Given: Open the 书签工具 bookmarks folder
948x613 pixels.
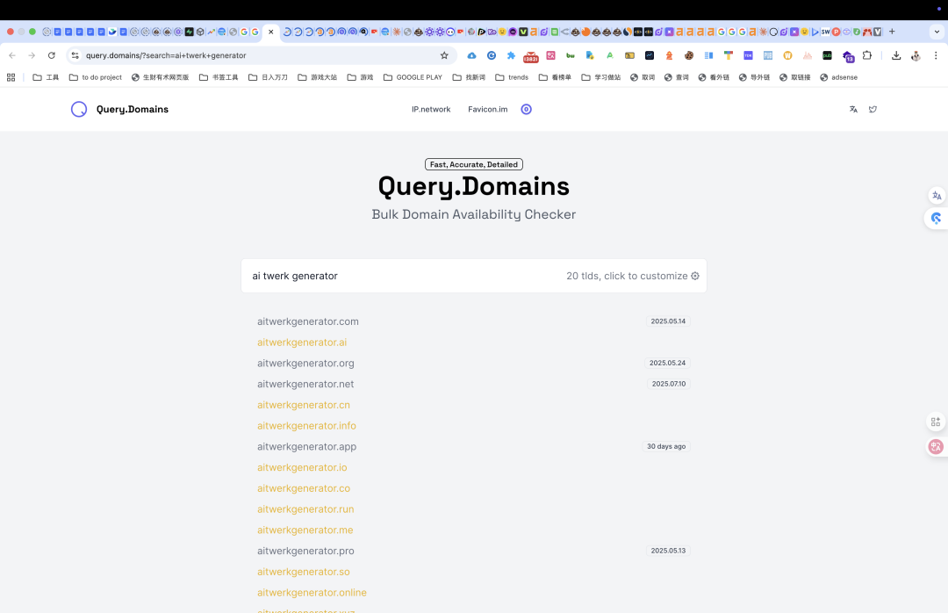Looking at the screenshot, I should [x=219, y=77].
